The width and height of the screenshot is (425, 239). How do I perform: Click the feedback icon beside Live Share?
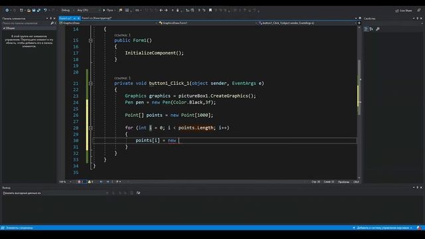(419, 11)
